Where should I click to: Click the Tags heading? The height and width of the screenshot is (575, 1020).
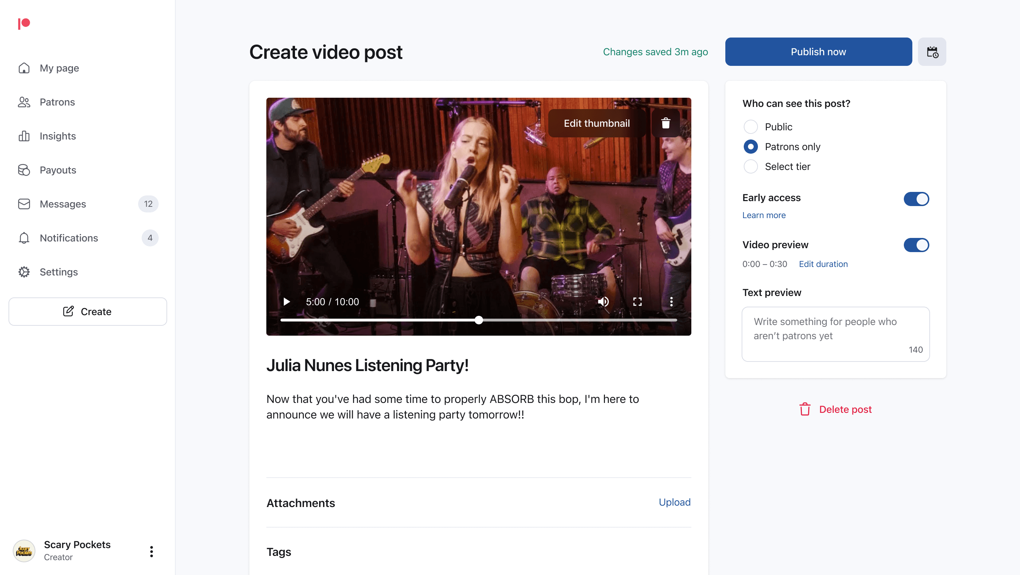pyautogui.click(x=279, y=552)
